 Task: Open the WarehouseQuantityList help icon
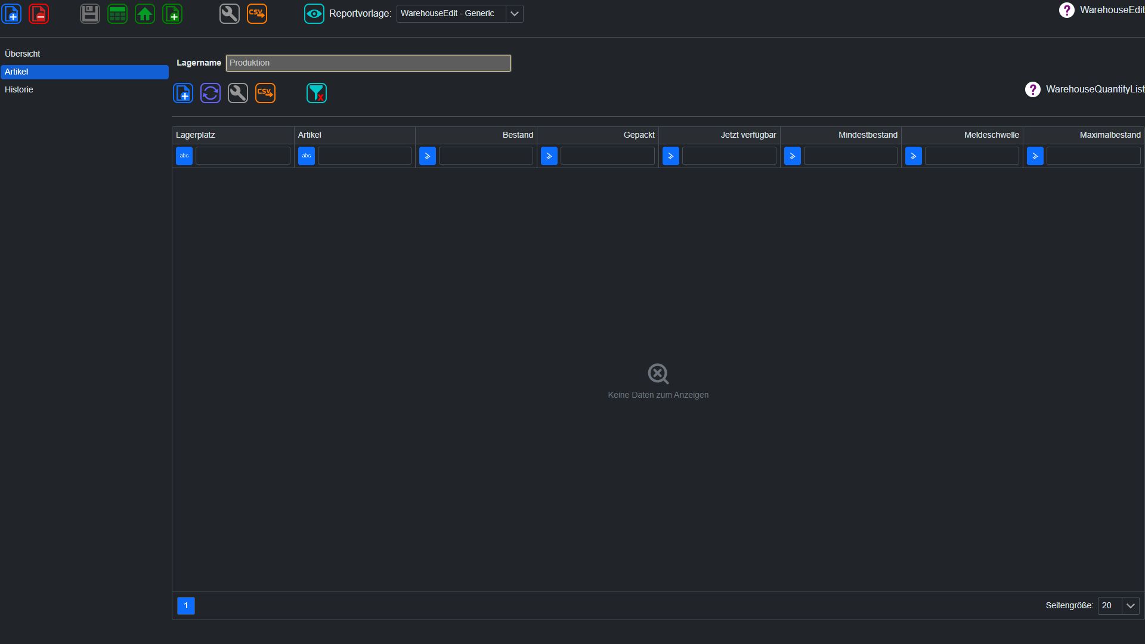pyautogui.click(x=1033, y=89)
